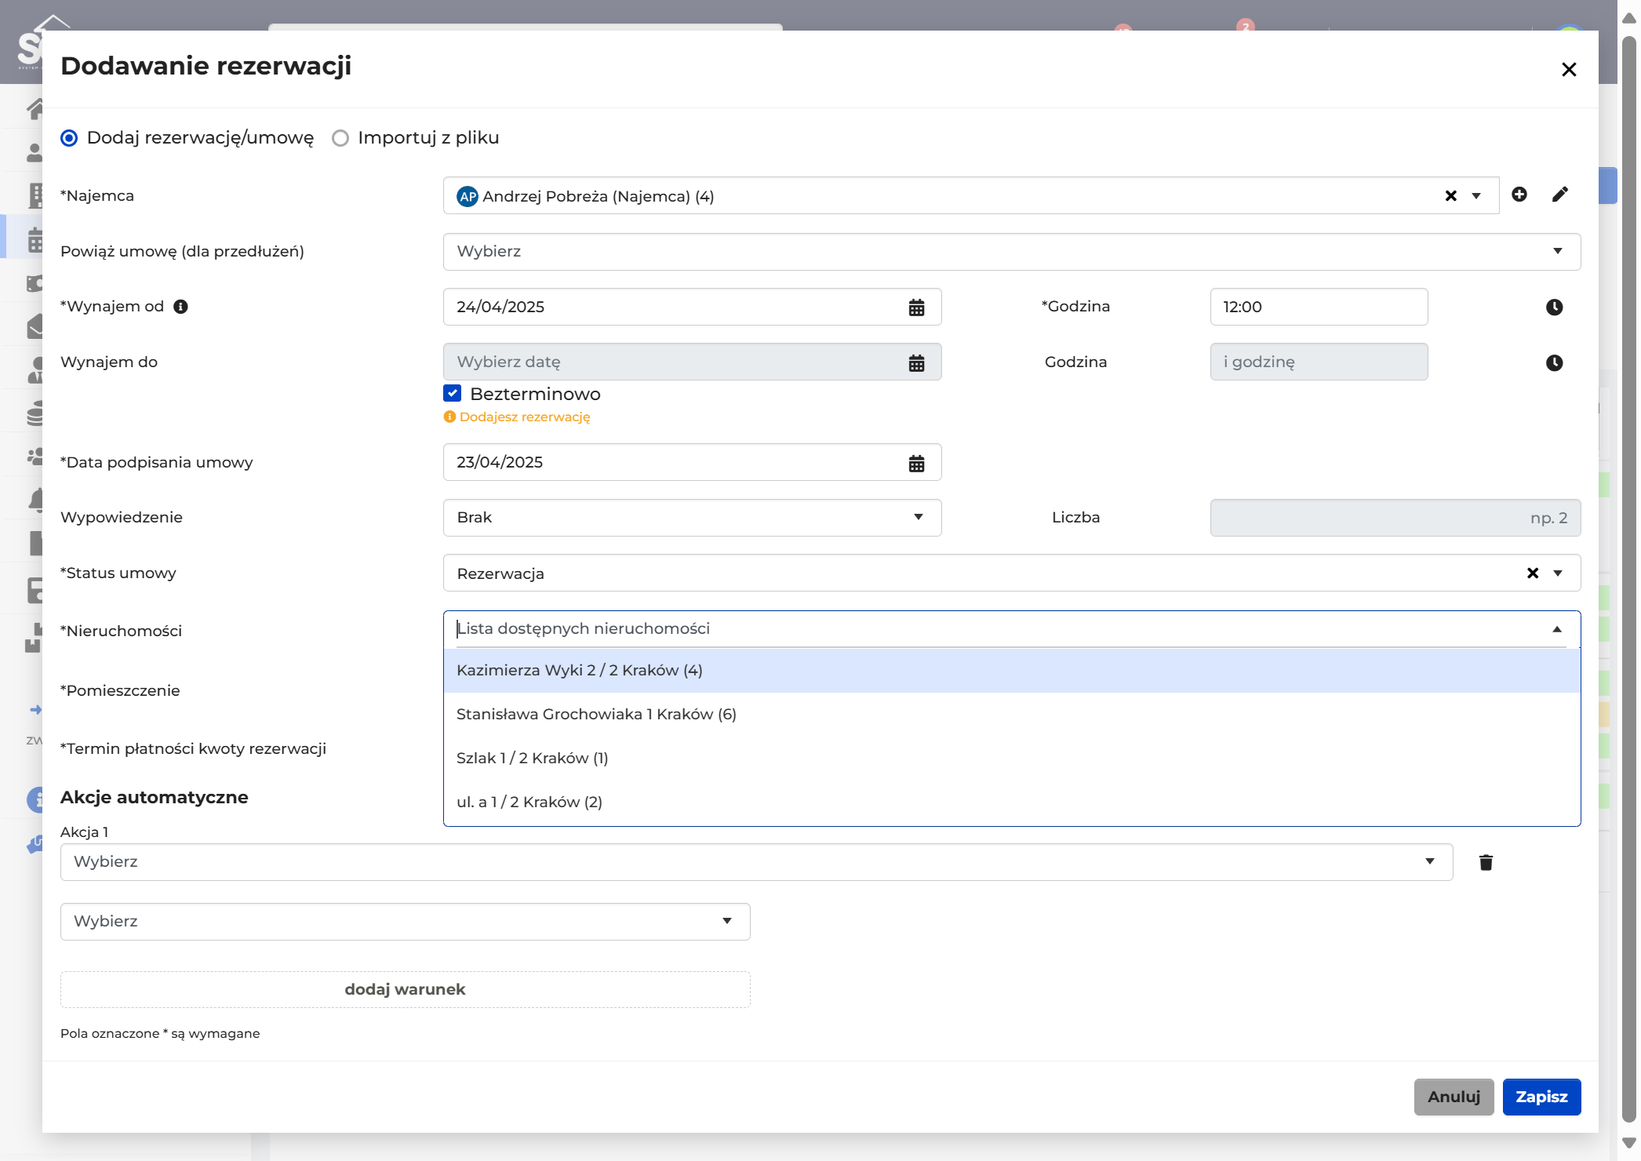Collapse the Nieruchomości list arrow
Viewport: 1641px width, 1161px height.
(1557, 629)
